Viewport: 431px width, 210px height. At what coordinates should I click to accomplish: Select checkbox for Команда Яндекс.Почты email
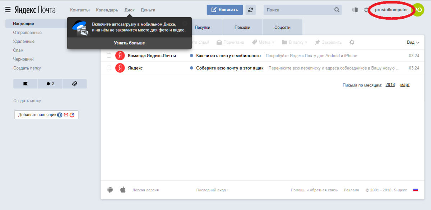[109, 56]
